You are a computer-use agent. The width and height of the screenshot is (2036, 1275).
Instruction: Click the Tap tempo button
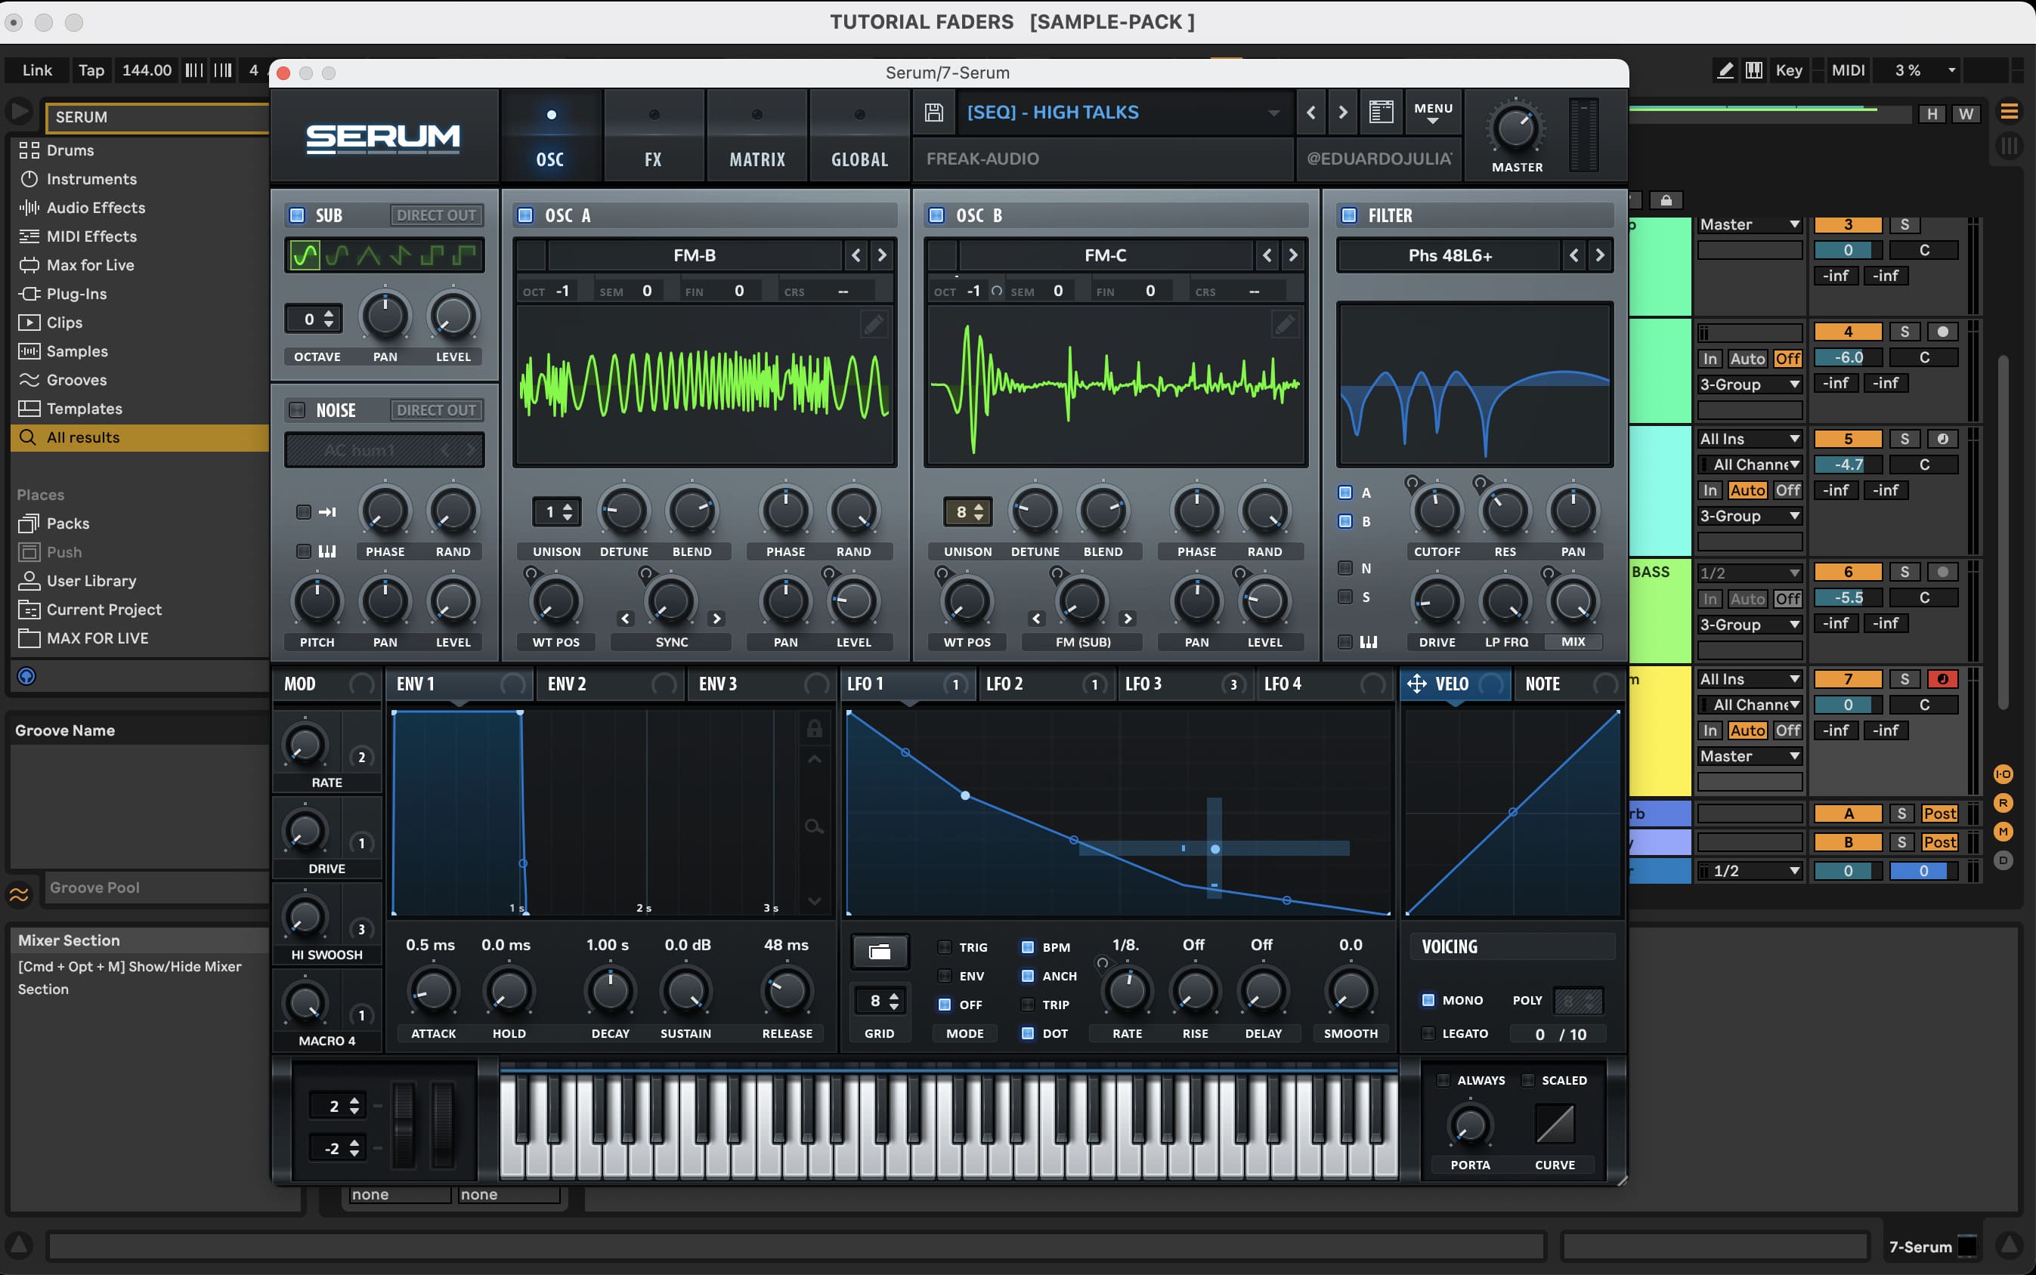point(91,70)
